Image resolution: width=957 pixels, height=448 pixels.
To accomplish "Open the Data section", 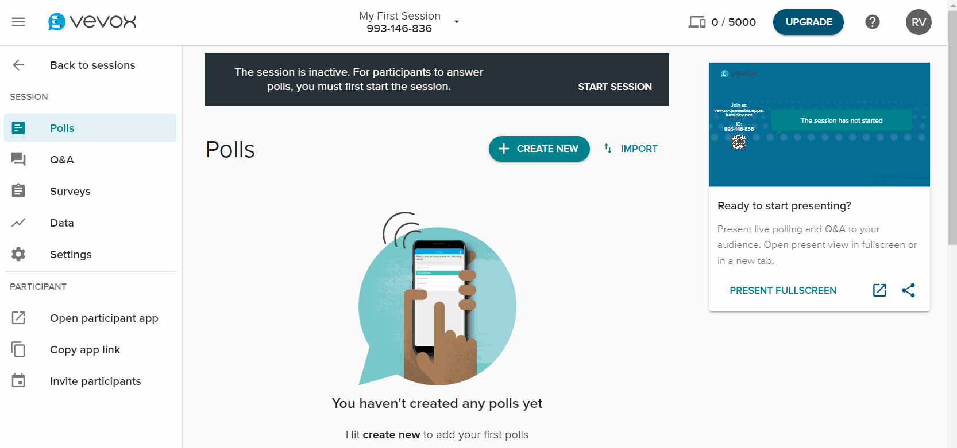I will coord(90,223).
